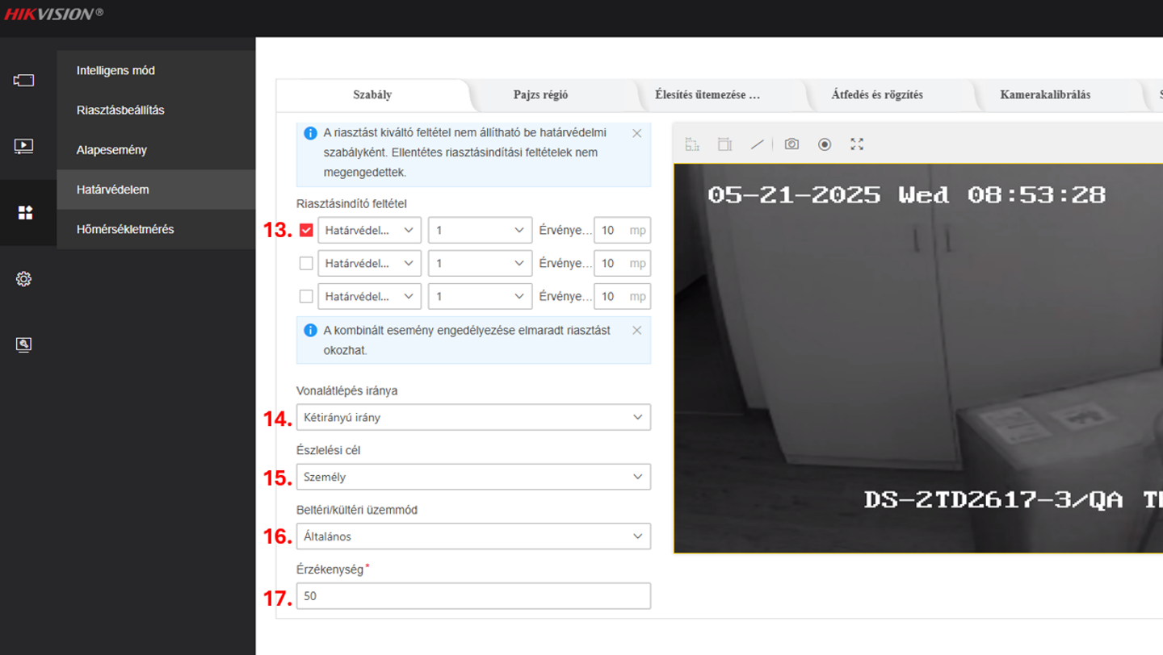Switch to the Szabály tab
This screenshot has width=1163, height=655.
pos(372,94)
